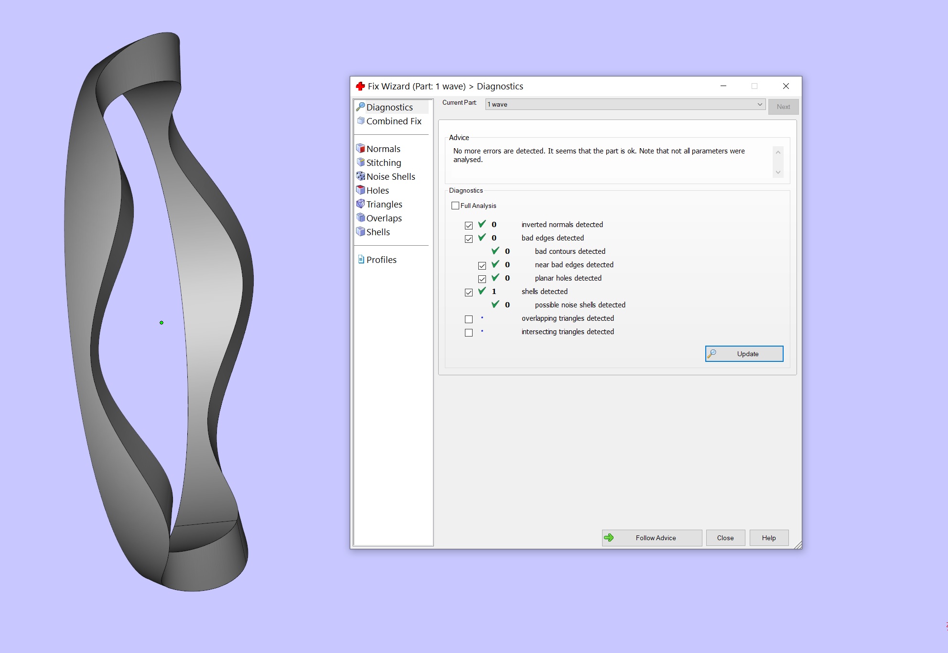Screen dimensions: 948x653
Task: Enable the Full Analysis checkbox
Action: pyautogui.click(x=455, y=206)
